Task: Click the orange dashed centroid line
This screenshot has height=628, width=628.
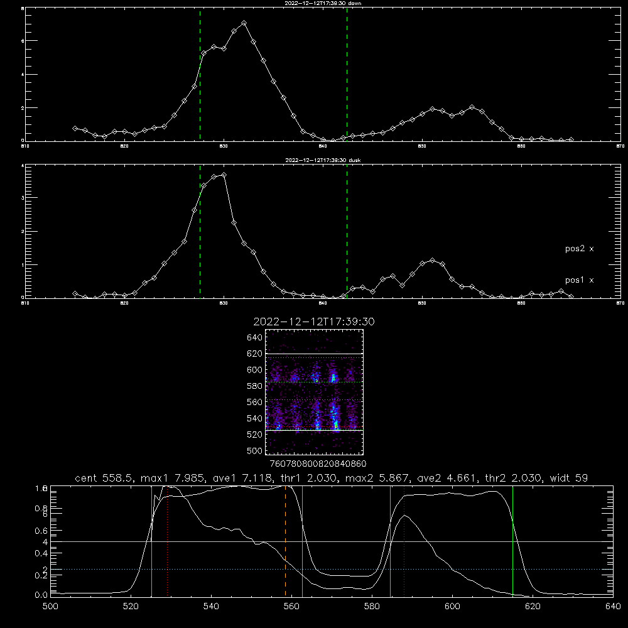Action: point(286,541)
